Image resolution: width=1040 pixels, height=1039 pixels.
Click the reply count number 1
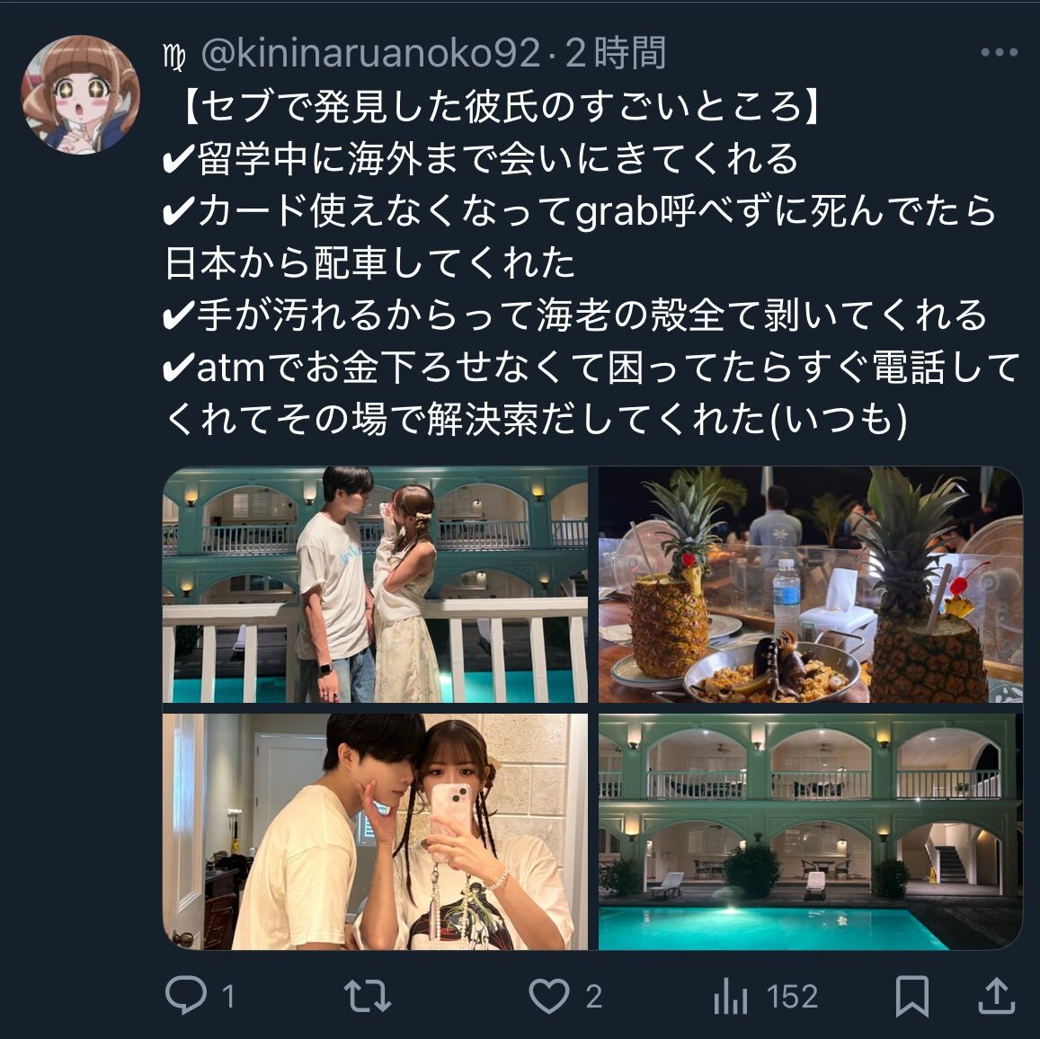tap(228, 997)
